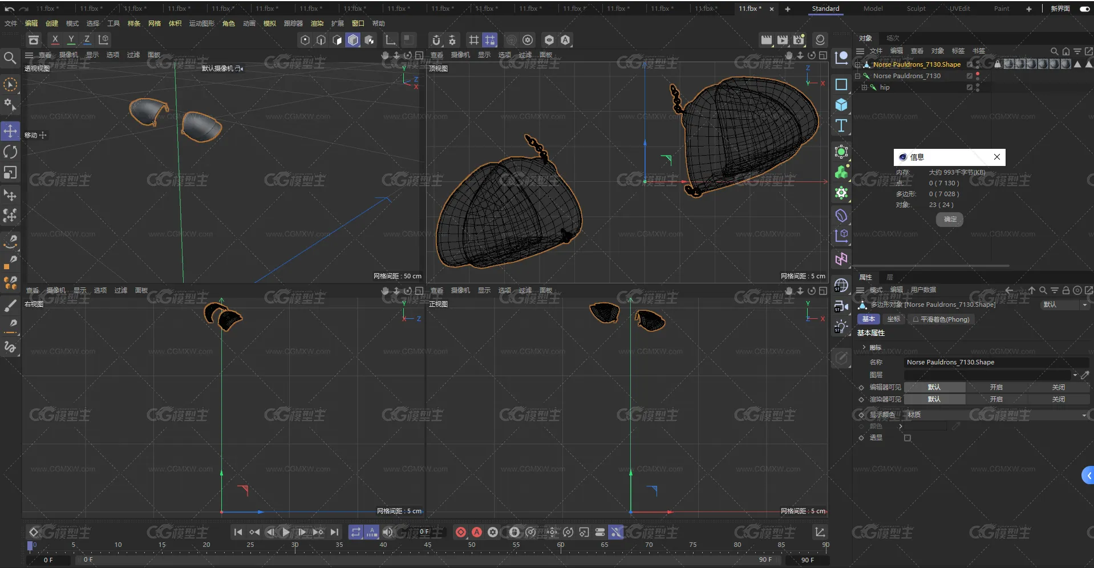
Task: Go to start of animation
Action: pyautogui.click(x=238, y=532)
